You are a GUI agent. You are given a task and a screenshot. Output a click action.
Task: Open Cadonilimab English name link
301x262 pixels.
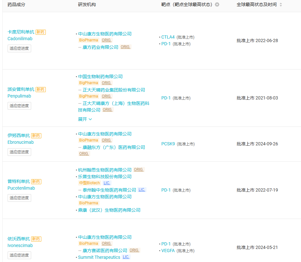click(20, 39)
